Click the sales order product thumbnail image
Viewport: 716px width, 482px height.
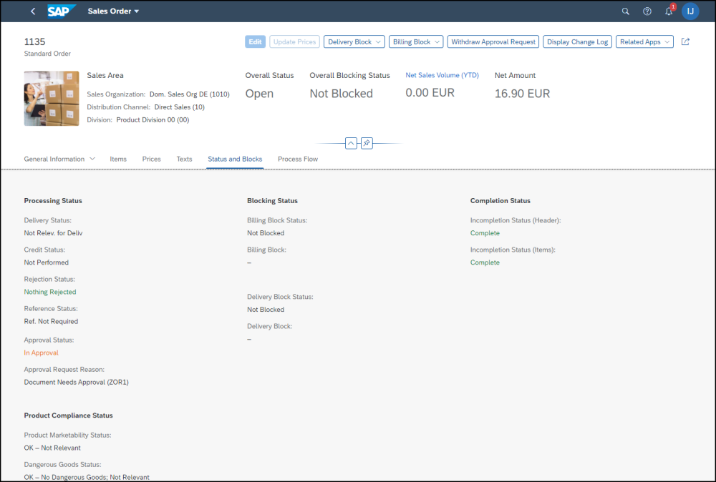click(x=52, y=99)
